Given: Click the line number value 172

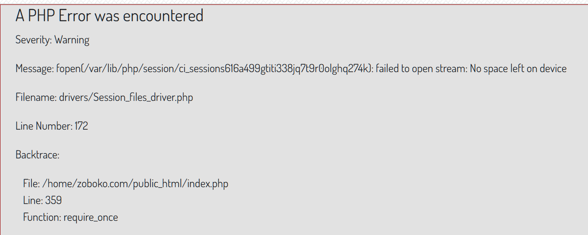Looking at the screenshot, I should coord(81,126).
